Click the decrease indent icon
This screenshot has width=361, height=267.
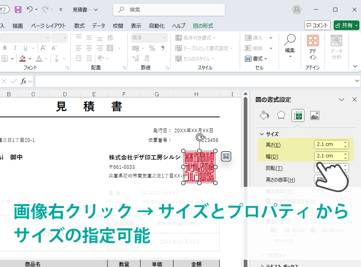(x=79, y=59)
